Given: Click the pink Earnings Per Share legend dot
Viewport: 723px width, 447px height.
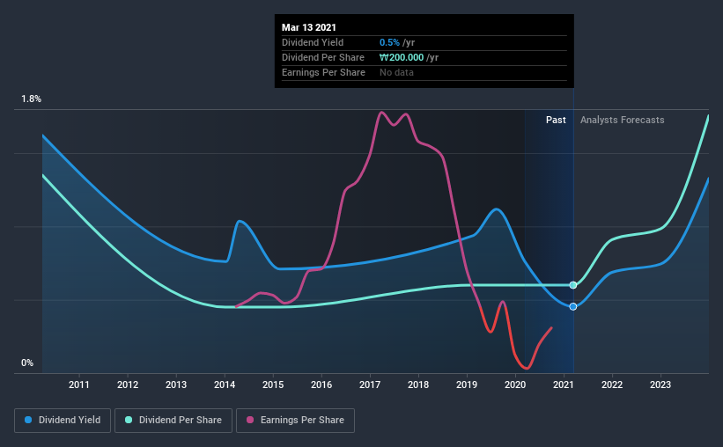Looking at the screenshot, I should coord(250,420).
